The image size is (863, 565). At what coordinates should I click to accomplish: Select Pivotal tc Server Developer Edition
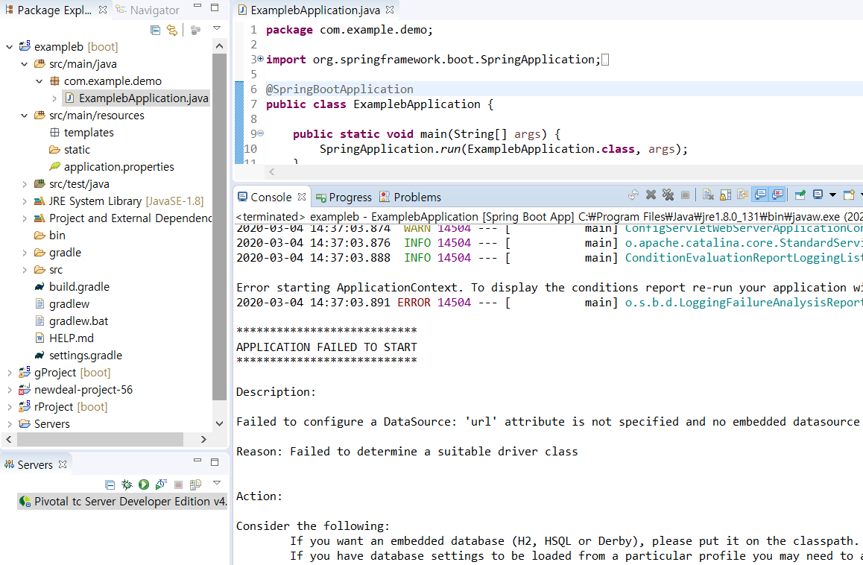point(122,501)
